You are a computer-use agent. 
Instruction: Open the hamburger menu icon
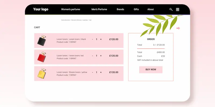pos(178,9)
